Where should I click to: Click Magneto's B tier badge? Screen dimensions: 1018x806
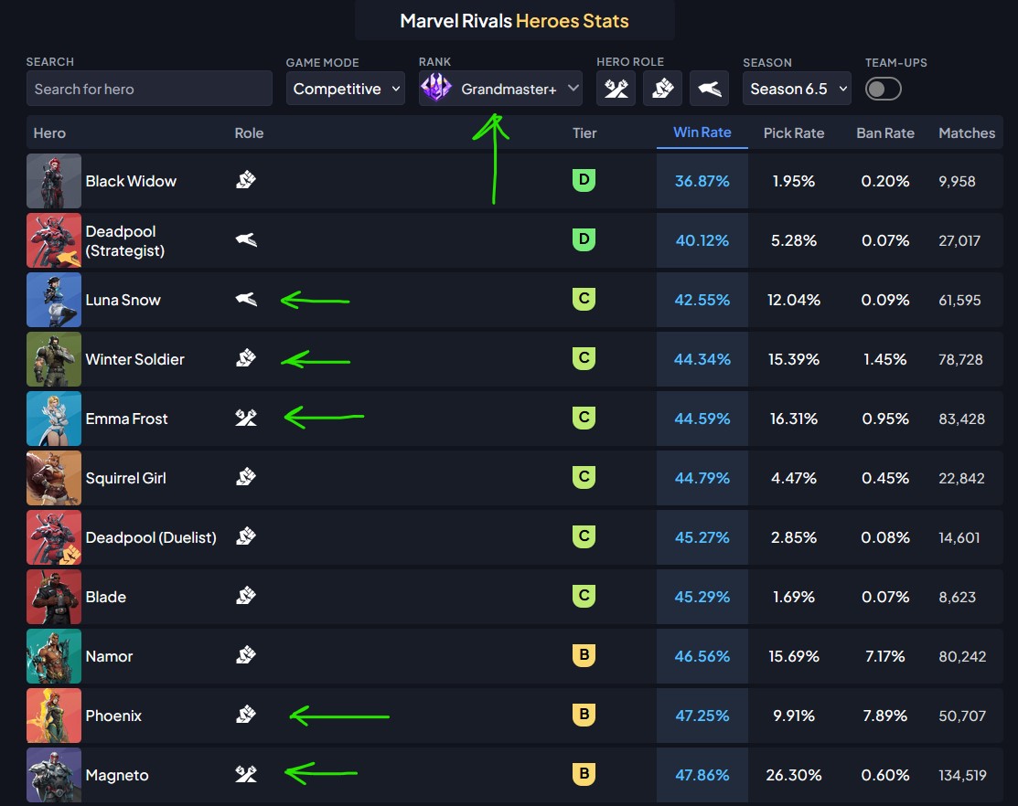coord(584,774)
